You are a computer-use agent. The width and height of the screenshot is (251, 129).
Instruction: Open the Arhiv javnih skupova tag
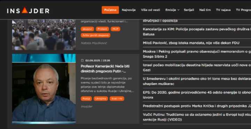point(96,35)
